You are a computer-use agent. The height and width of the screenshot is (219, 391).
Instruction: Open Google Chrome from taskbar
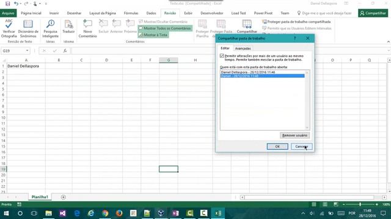105,214
